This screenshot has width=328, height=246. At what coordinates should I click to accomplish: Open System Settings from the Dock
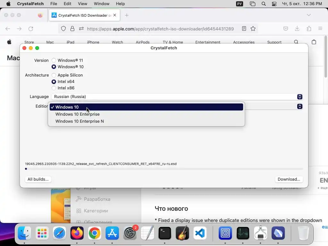130,233
